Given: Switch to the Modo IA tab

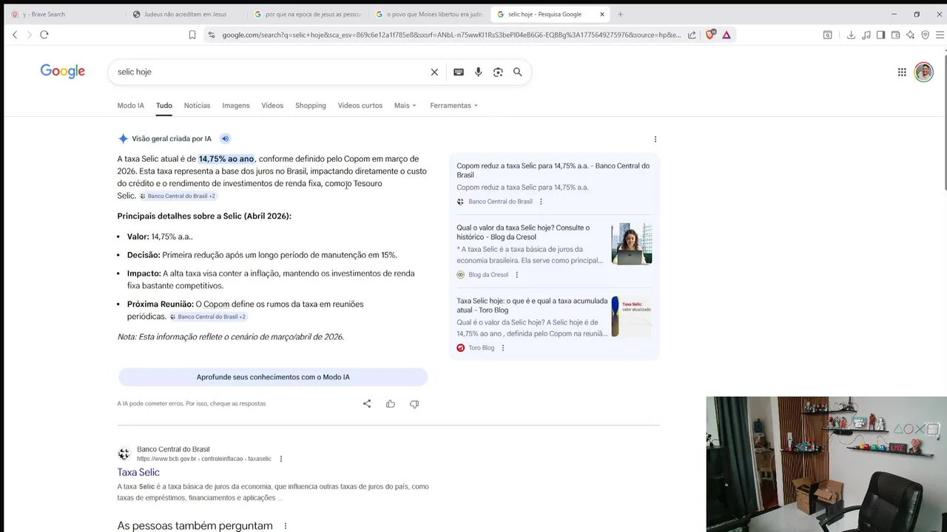Looking at the screenshot, I should pyautogui.click(x=130, y=106).
